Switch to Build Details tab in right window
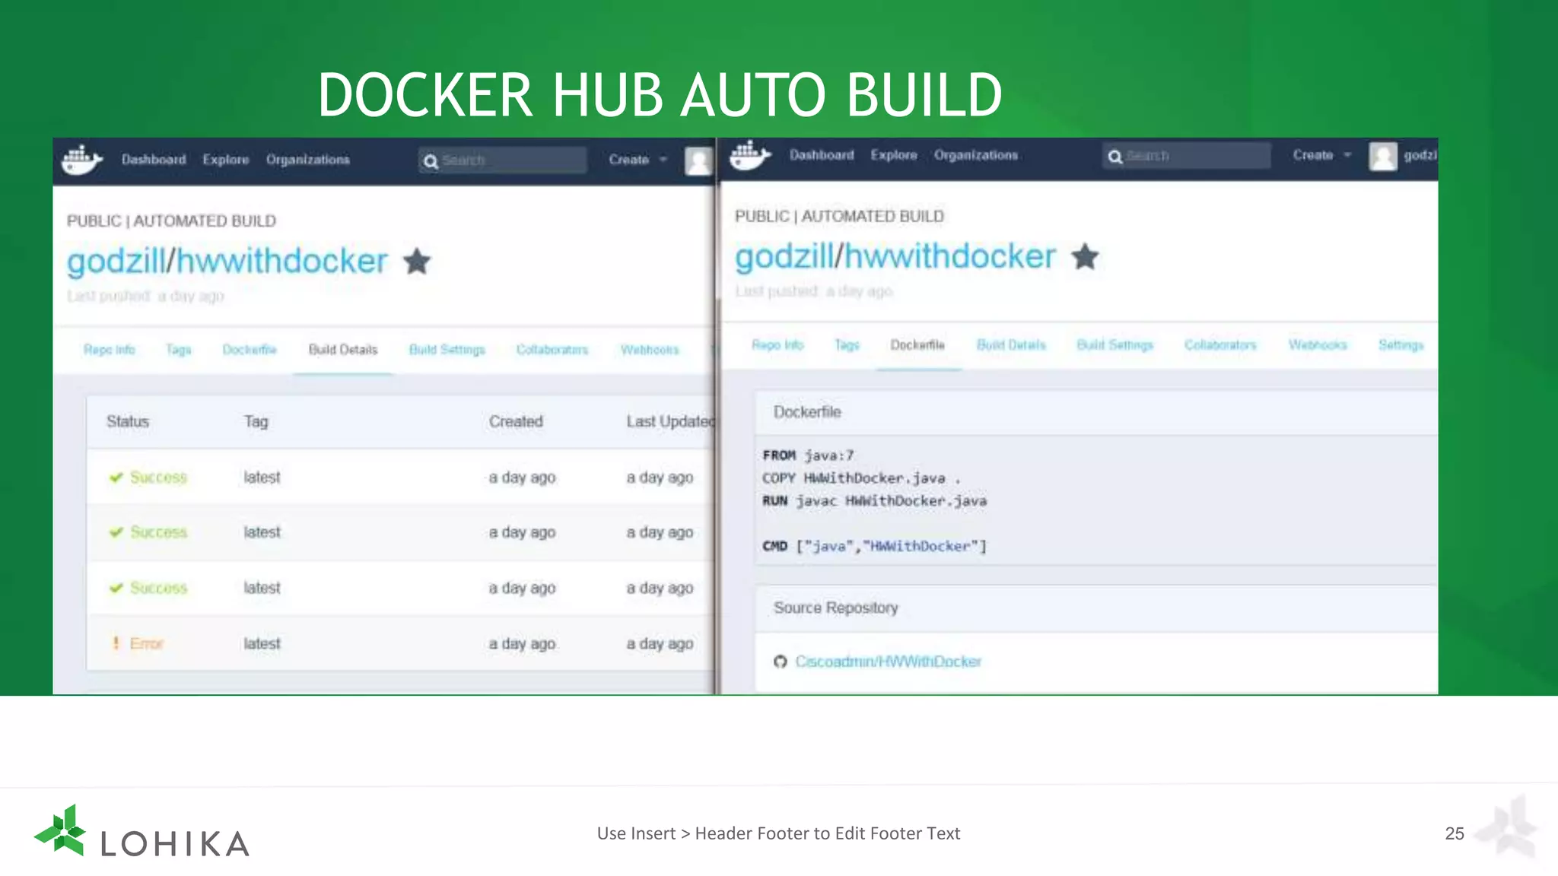 pos(1011,345)
